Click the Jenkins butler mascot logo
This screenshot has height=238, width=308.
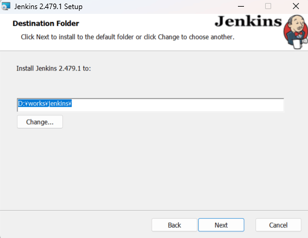click(296, 31)
